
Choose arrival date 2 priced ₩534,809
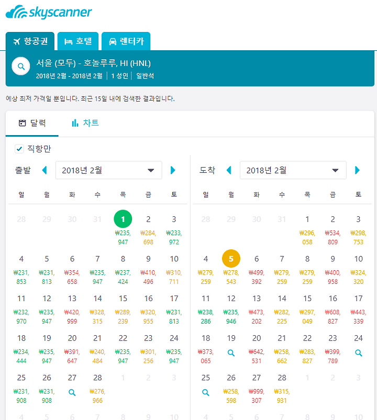[333, 230]
